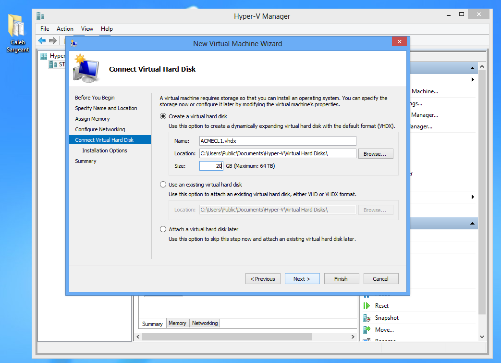
Task: Click the Hyper-V Manager title bar icon
Action: (40, 16)
